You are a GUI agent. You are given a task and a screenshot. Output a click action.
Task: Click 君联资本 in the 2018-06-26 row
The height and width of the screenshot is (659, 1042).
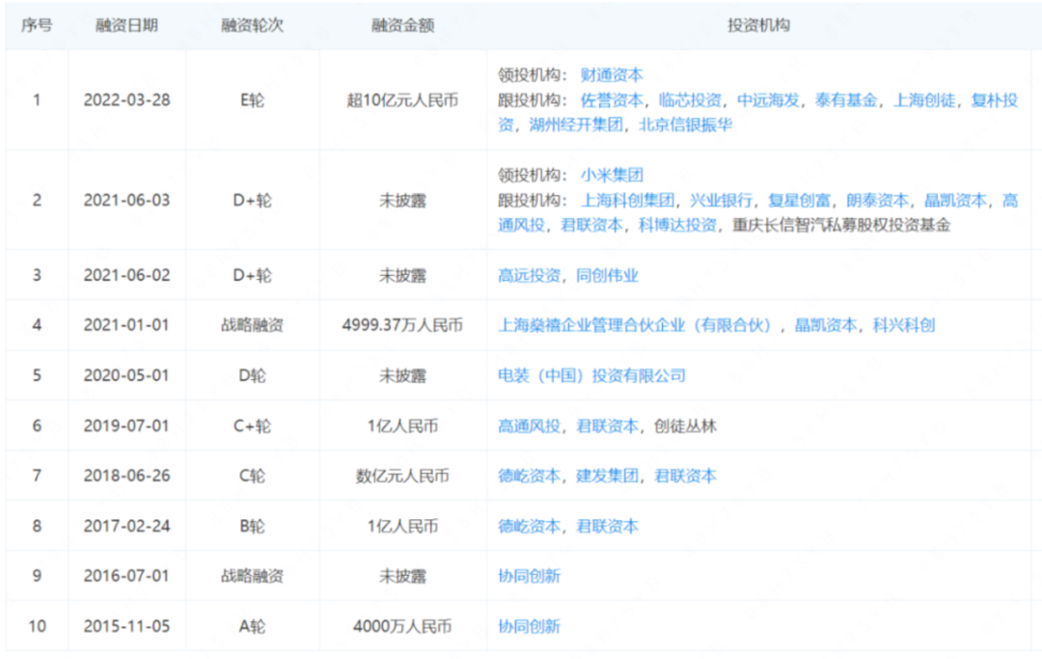(685, 477)
